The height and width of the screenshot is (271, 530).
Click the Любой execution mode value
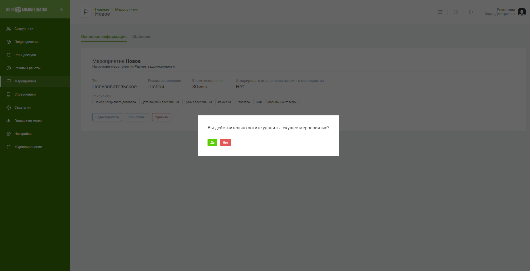point(156,87)
